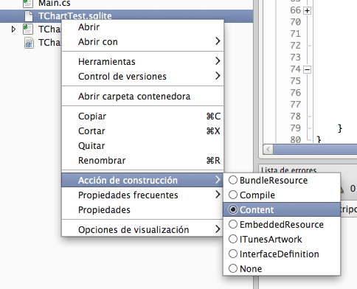Select the ITunesArtwork build action
357x289 pixels.
282,239
